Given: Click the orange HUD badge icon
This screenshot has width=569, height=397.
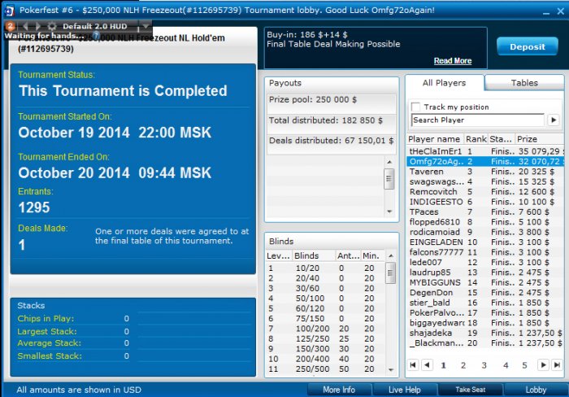Looking at the screenshot, I should 10,26.
